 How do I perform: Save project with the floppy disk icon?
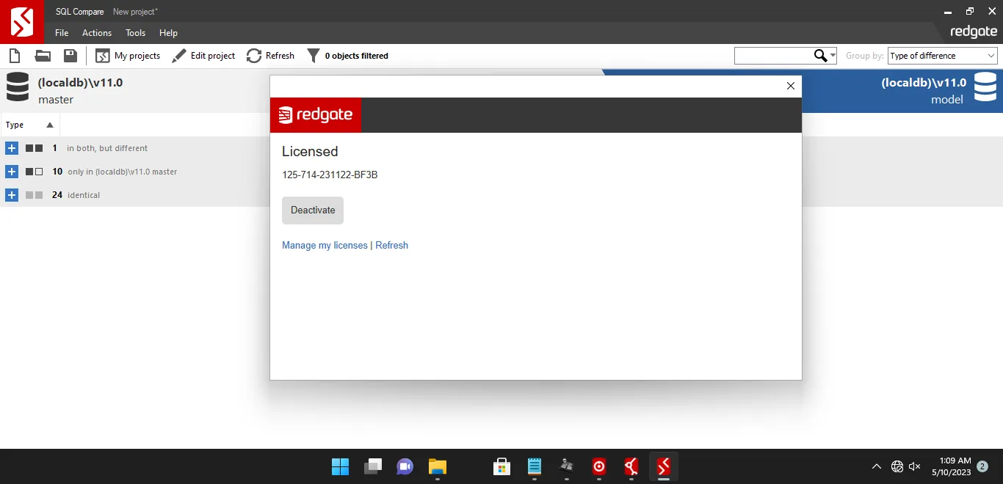point(70,56)
